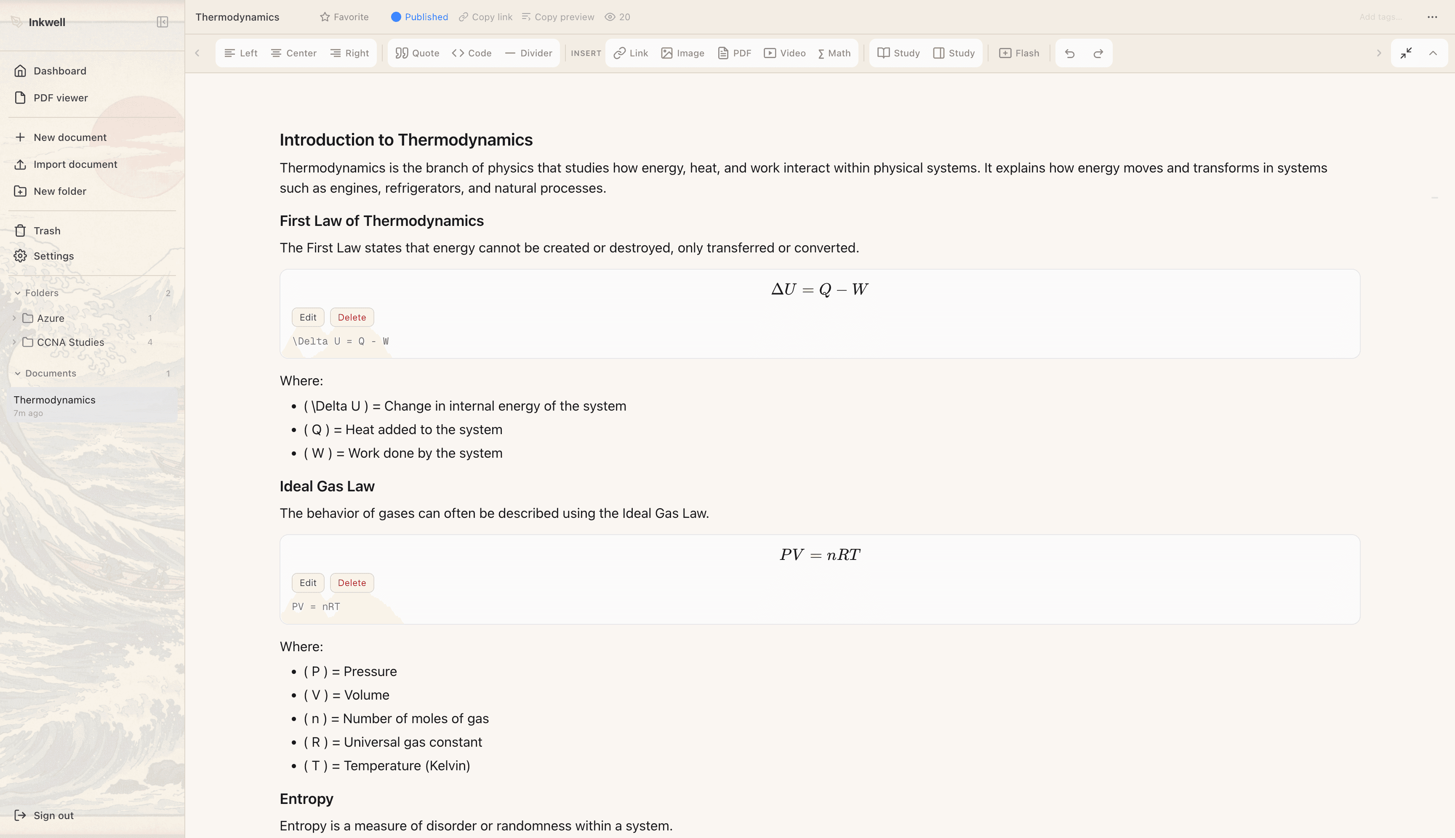Insert a Link

pos(631,53)
